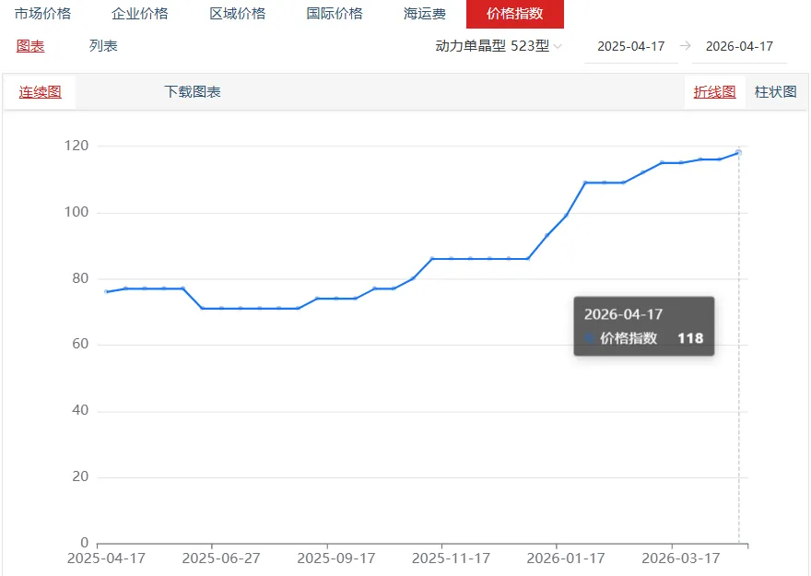
Task: Click the 下载图表 download option
Action: [193, 92]
